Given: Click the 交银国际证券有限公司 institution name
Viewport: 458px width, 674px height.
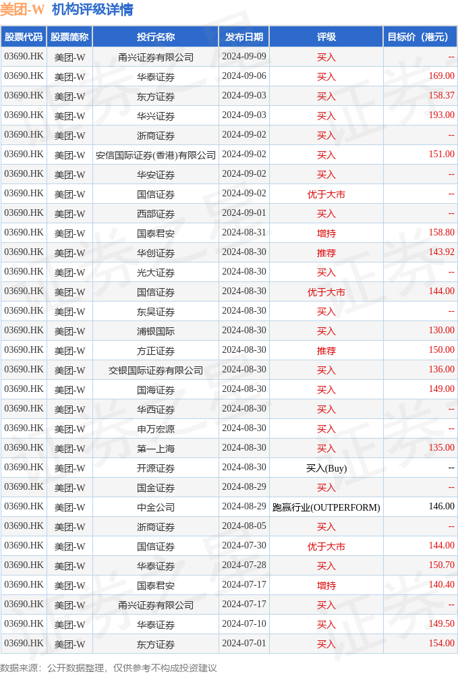Looking at the screenshot, I should pyautogui.click(x=156, y=370).
